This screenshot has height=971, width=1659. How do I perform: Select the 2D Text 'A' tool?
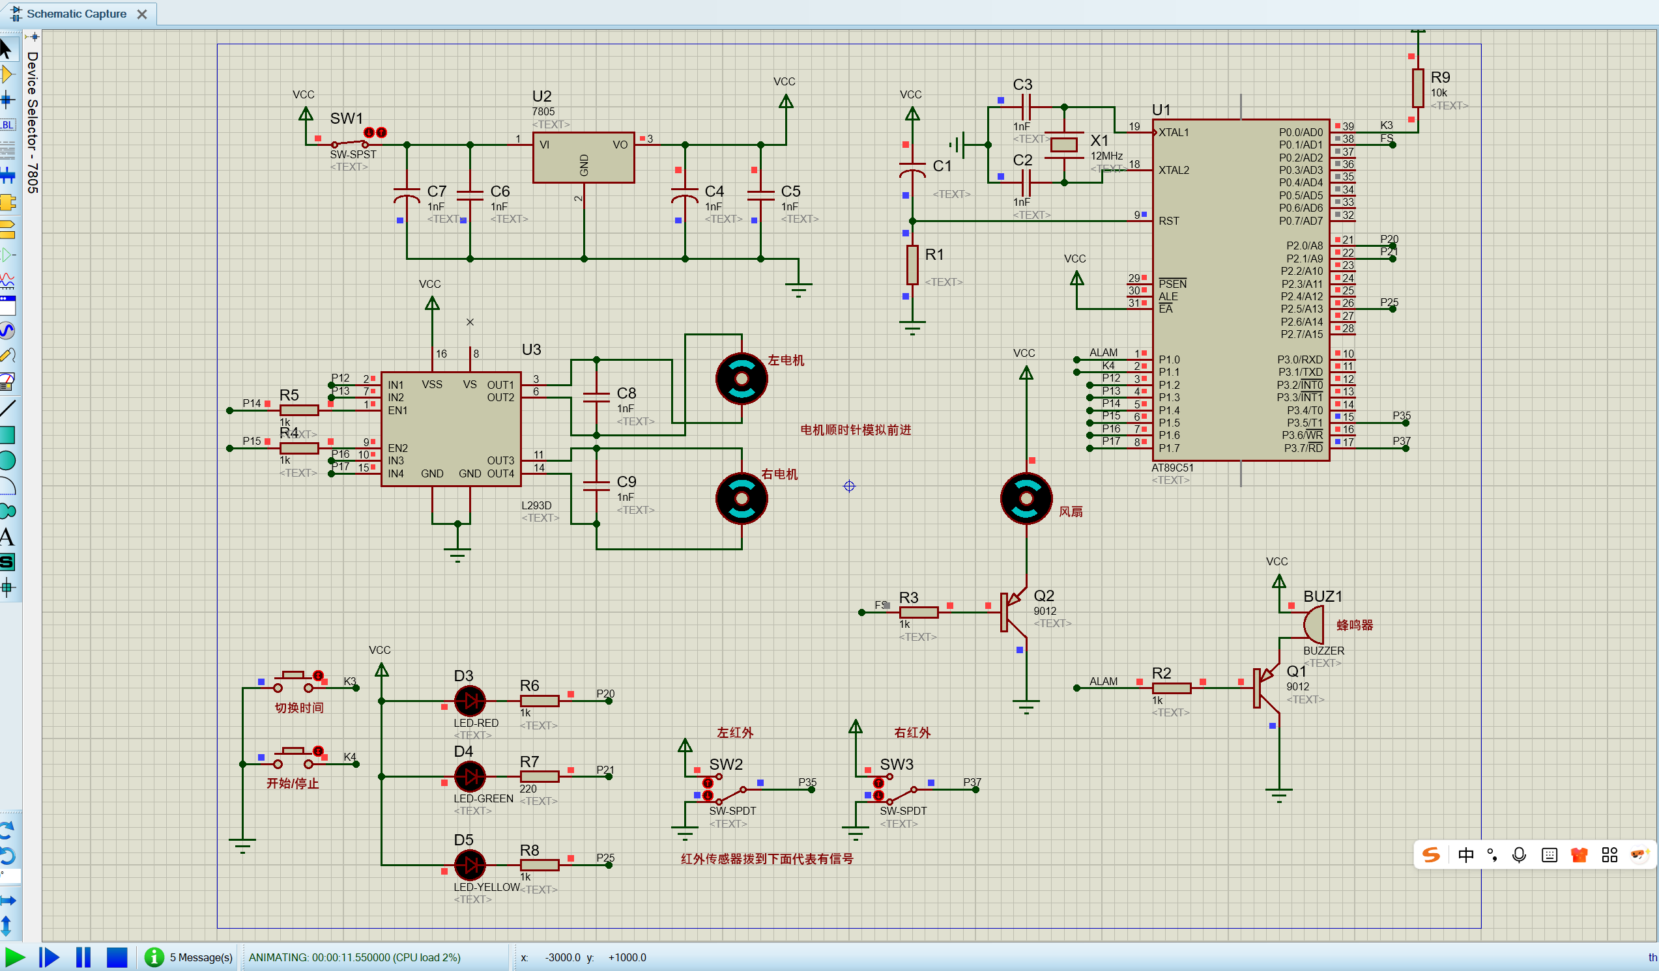click(x=7, y=537)
